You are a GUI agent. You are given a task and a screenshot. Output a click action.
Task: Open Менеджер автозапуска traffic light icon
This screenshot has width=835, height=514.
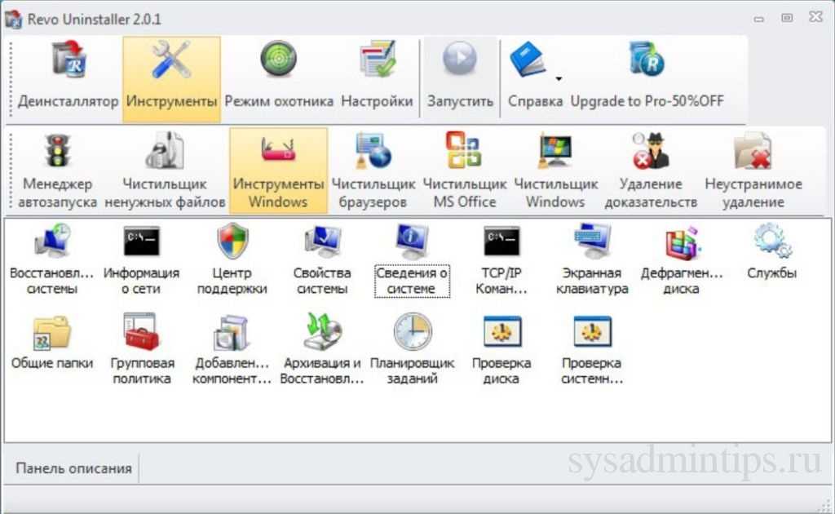pyautogui.click(x=57, y=152)
